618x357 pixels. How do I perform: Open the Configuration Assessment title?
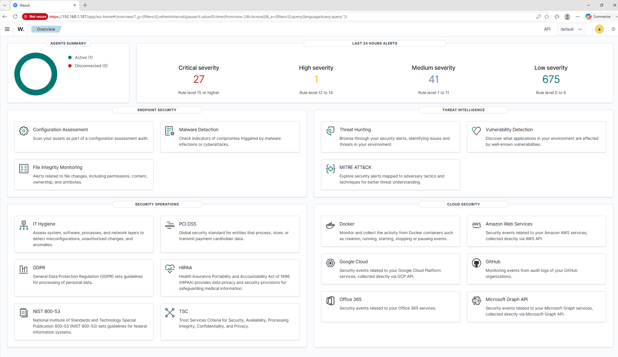pyautogui.click(x=60, y=129)
